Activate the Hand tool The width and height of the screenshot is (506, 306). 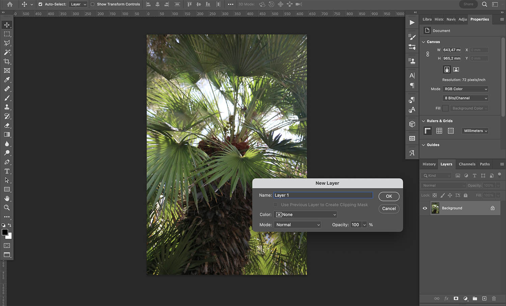click(x=7, y=199)
